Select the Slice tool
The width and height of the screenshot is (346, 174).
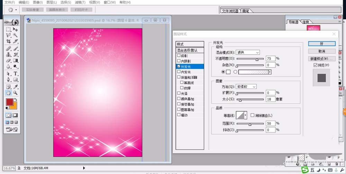click(x=15, y=41)
